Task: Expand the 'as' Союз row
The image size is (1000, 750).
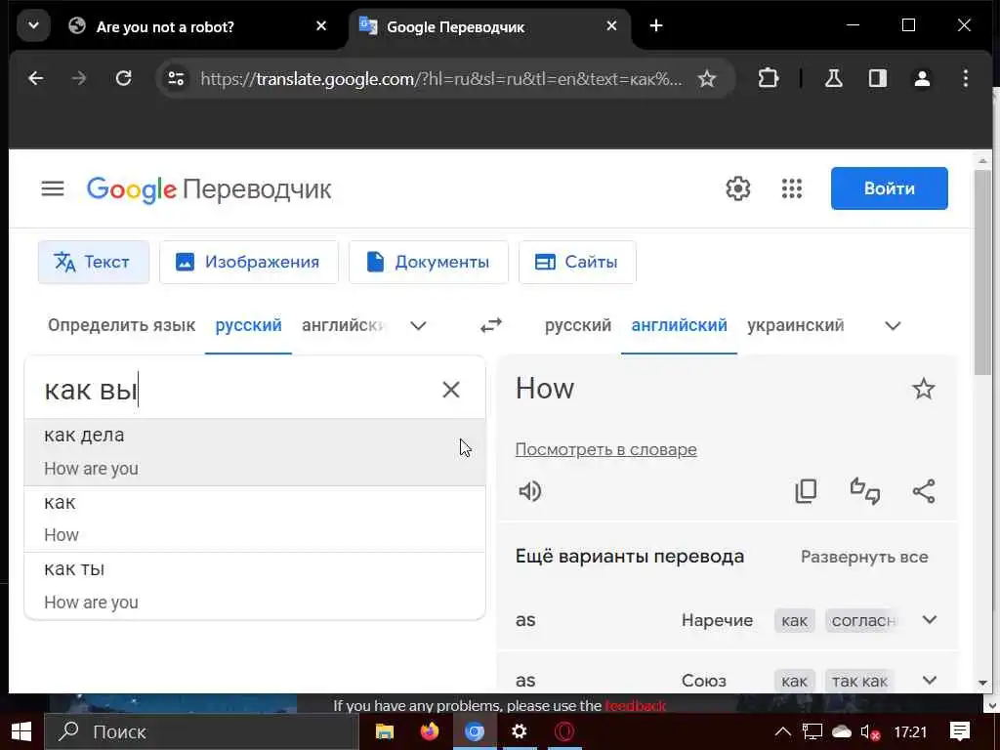Action: point(930,680)
